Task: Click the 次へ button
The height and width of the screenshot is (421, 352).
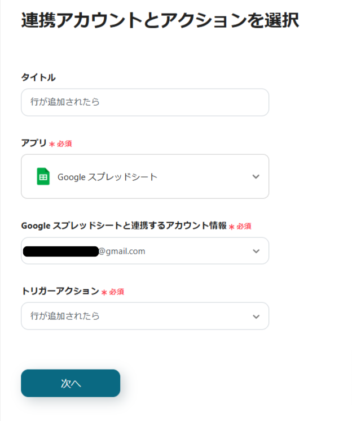Action: (71, 383)
